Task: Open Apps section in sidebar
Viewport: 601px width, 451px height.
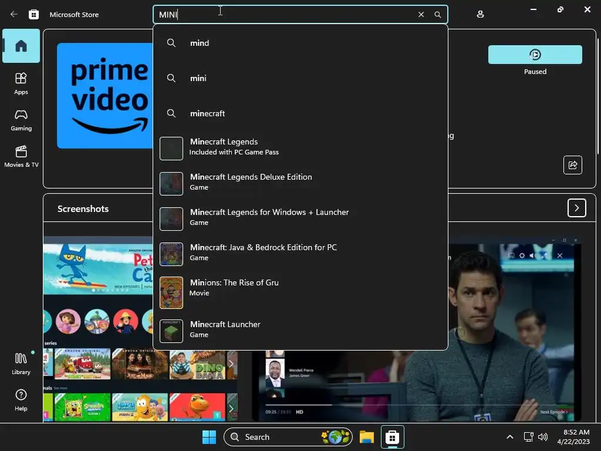Action: pos(21,83)
